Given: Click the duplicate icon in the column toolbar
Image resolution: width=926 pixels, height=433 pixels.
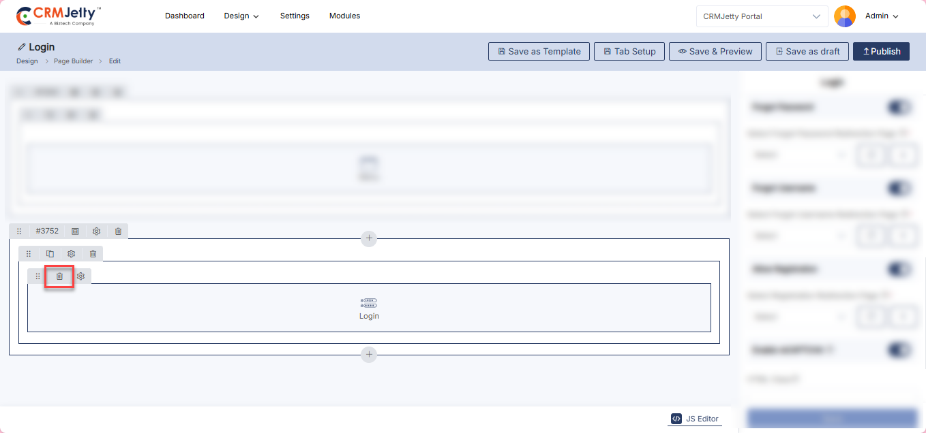Looking at the screenshot, I should (x=50, y=254).
